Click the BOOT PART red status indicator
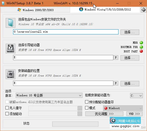This screenshot has width=147, height=131. point(141,51)
